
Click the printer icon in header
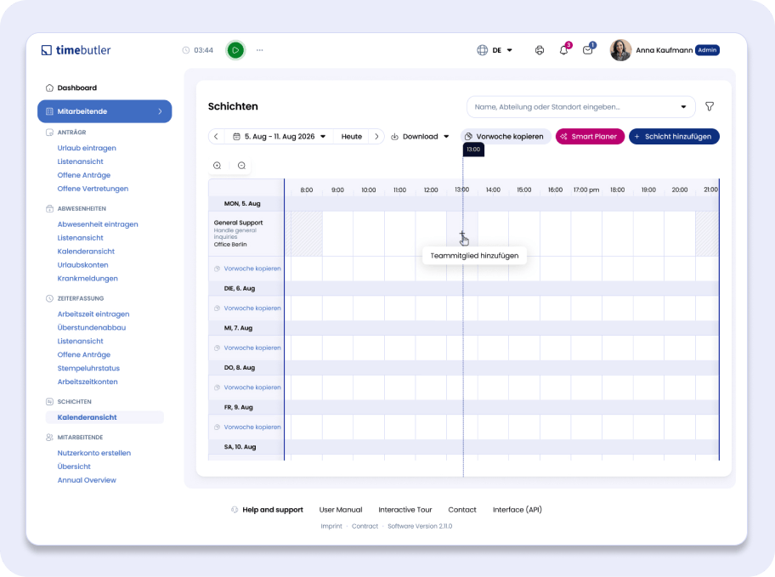tap(539, 50)
